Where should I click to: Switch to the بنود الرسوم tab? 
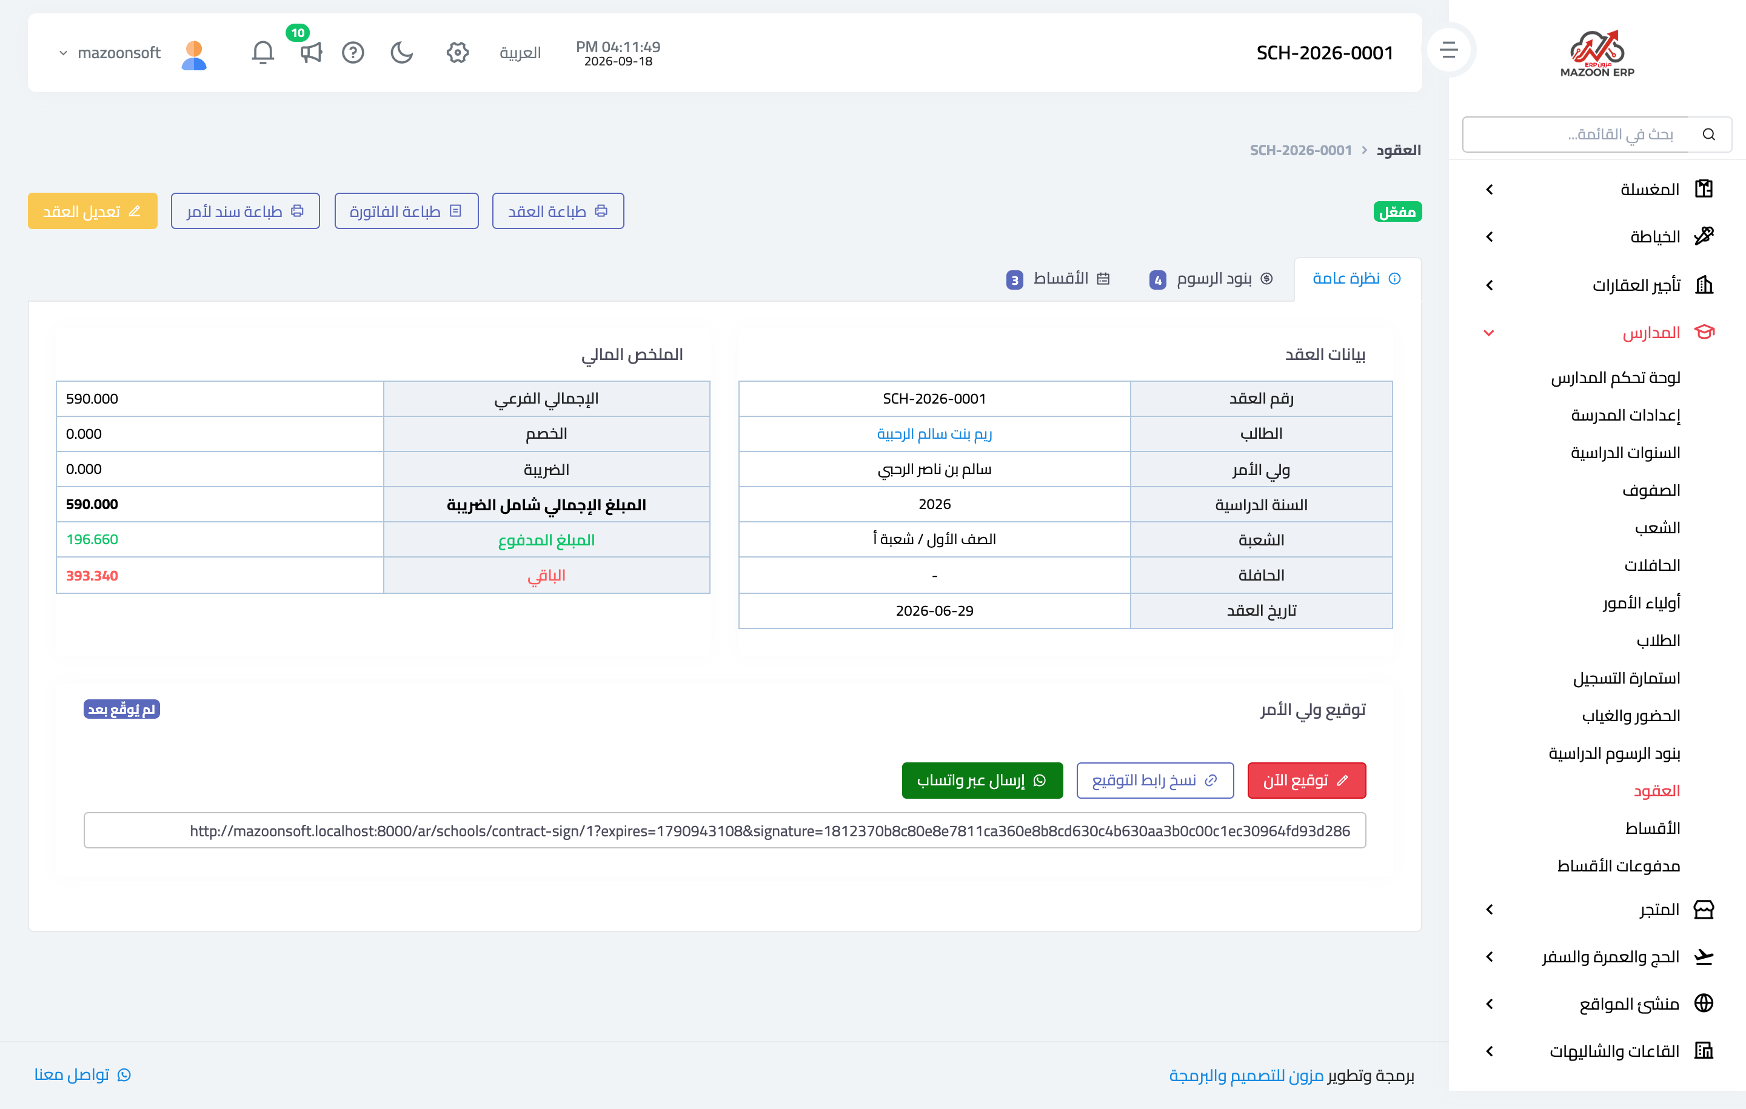(1210, 279)
